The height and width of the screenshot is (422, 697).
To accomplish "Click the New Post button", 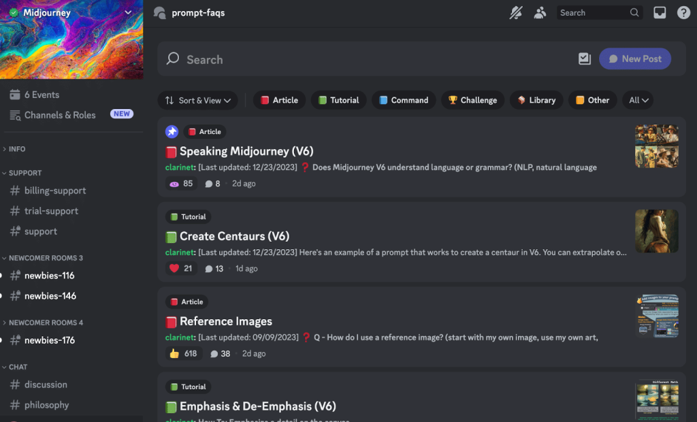I will (634, 59).
